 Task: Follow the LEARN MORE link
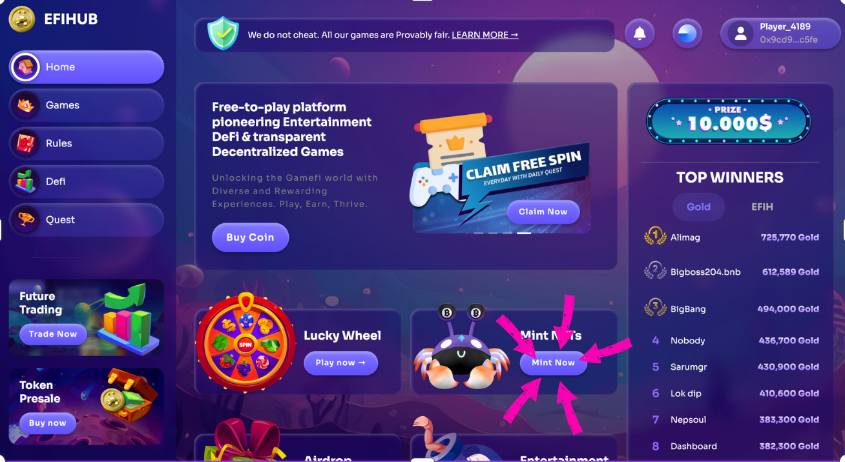485,35
